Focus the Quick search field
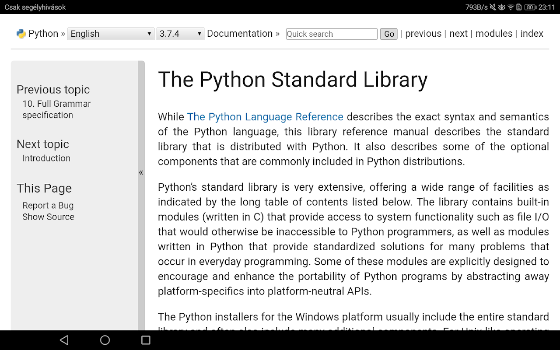 tap(332, 34)
